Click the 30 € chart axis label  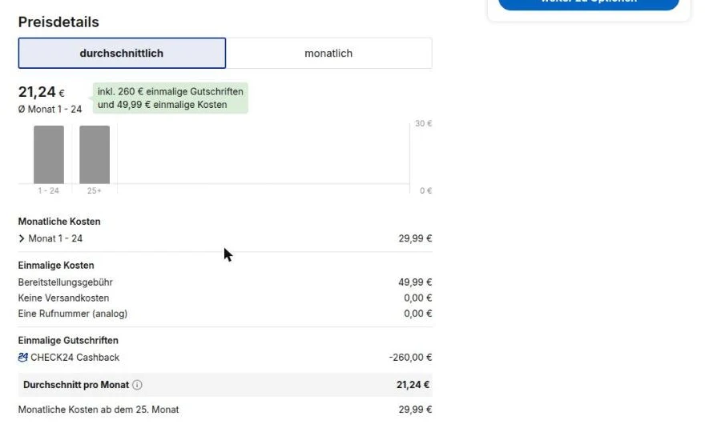pyautogui.click(x=423, y=123)
